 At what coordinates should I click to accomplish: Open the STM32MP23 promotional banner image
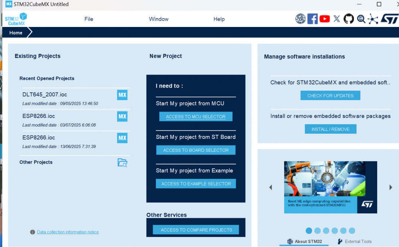pos(331,187)
